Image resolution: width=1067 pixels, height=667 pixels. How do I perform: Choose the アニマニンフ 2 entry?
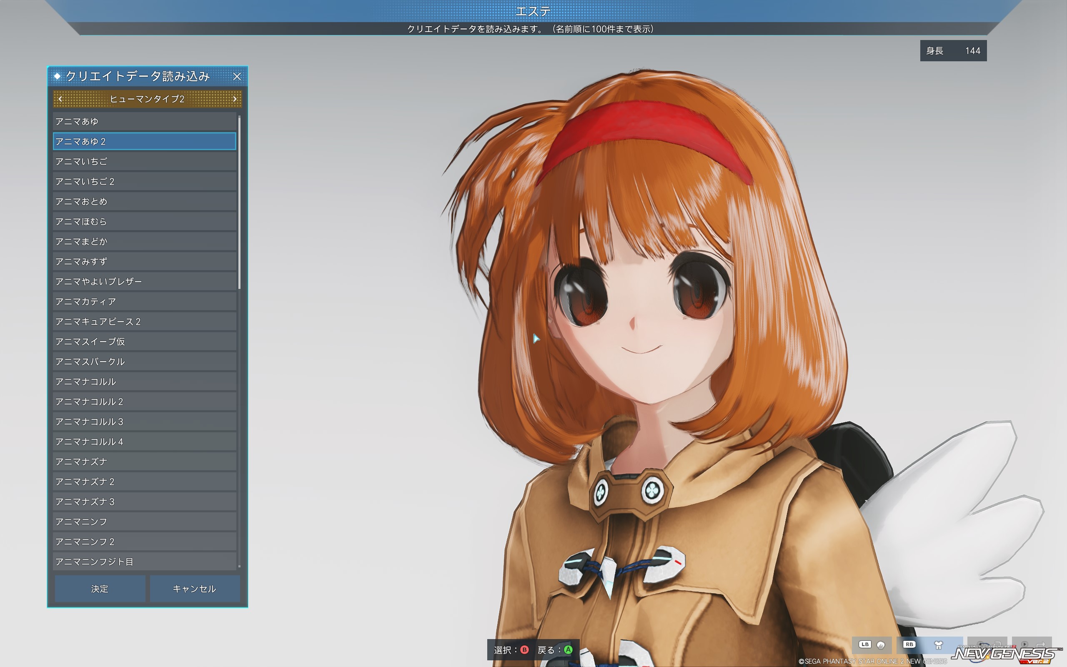[145, 542]
